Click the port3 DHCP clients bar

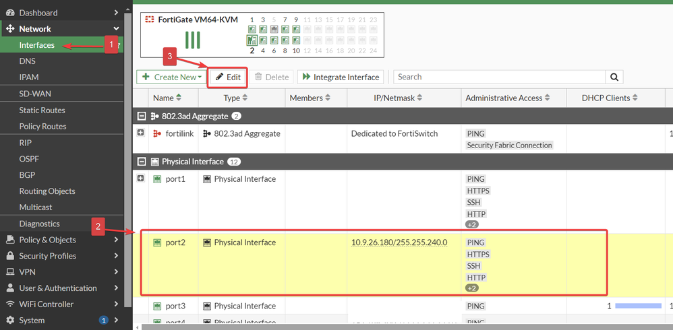pos(638,306)
